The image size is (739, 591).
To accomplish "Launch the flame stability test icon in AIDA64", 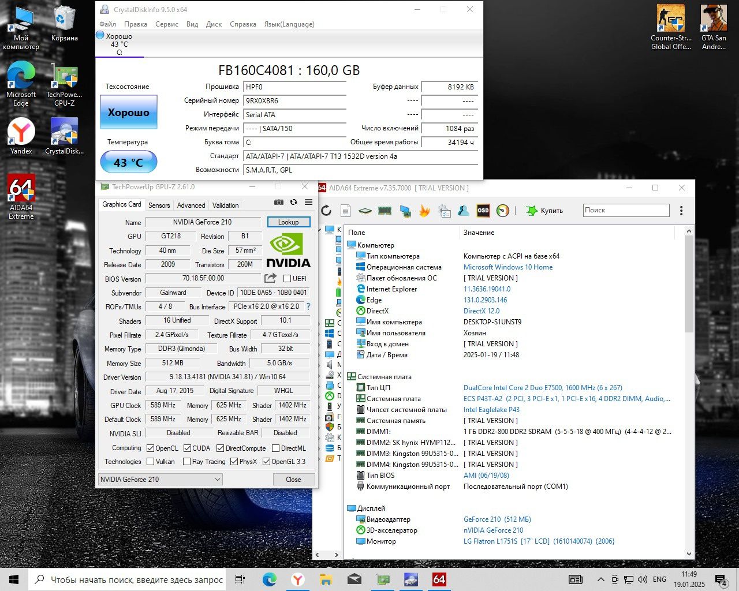I will [x=424, y=211].
